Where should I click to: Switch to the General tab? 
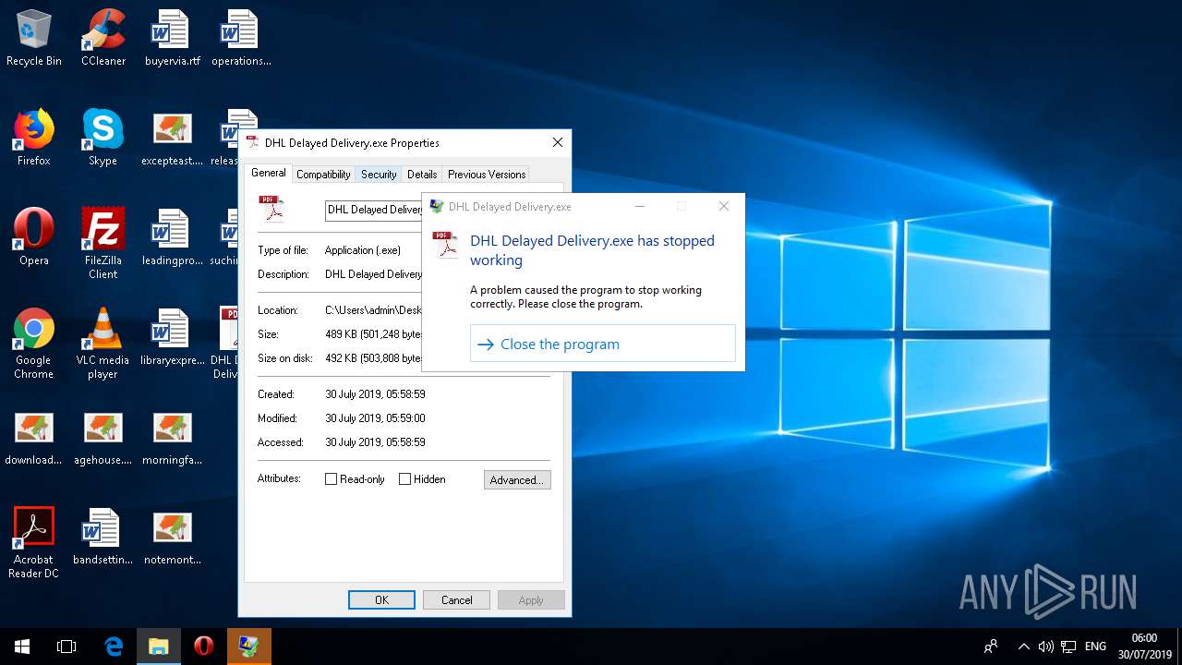[269, 173]
